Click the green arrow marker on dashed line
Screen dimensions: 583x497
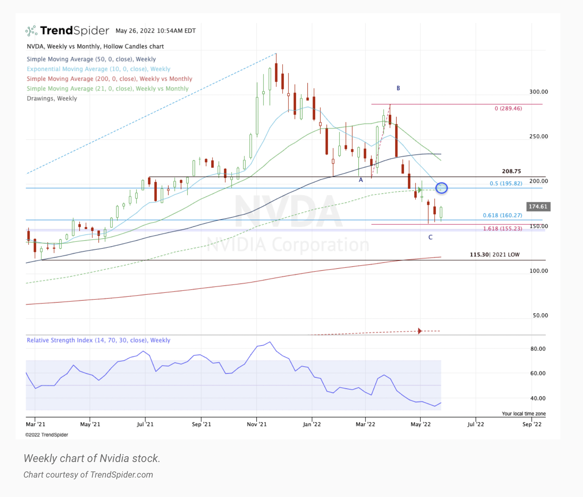pyautogui.click(x=420, y=190)
